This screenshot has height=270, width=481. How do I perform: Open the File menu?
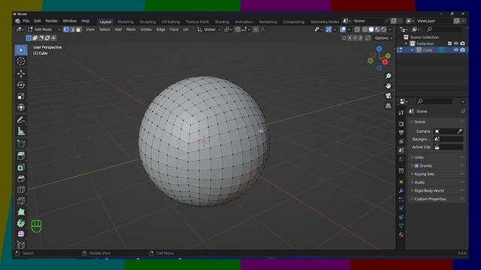tap(26, 21)
